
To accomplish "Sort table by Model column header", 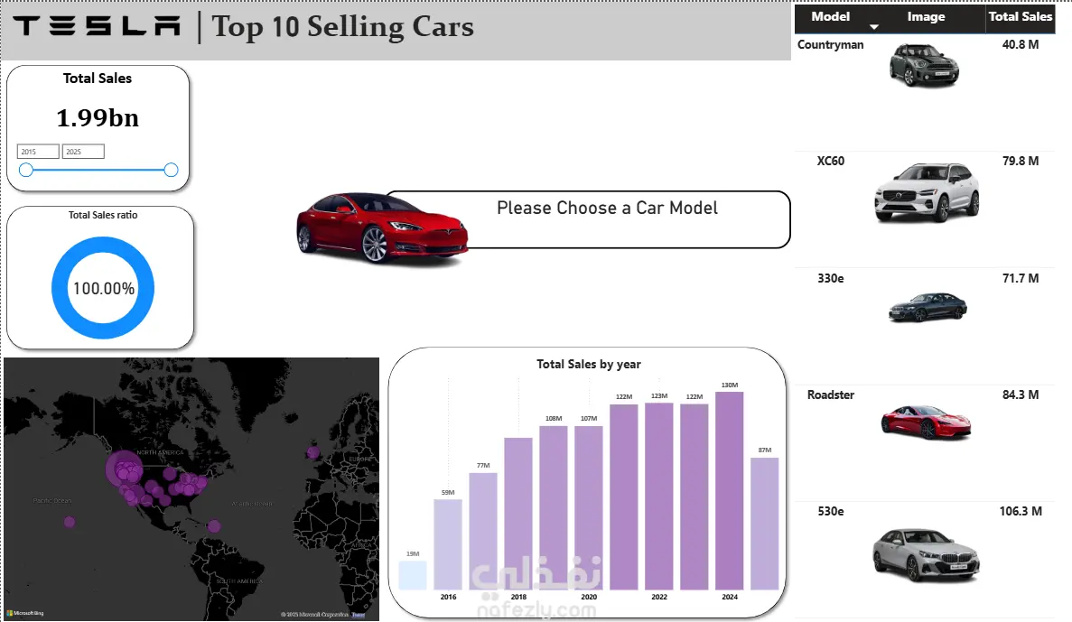I will [x=830, y=16].
